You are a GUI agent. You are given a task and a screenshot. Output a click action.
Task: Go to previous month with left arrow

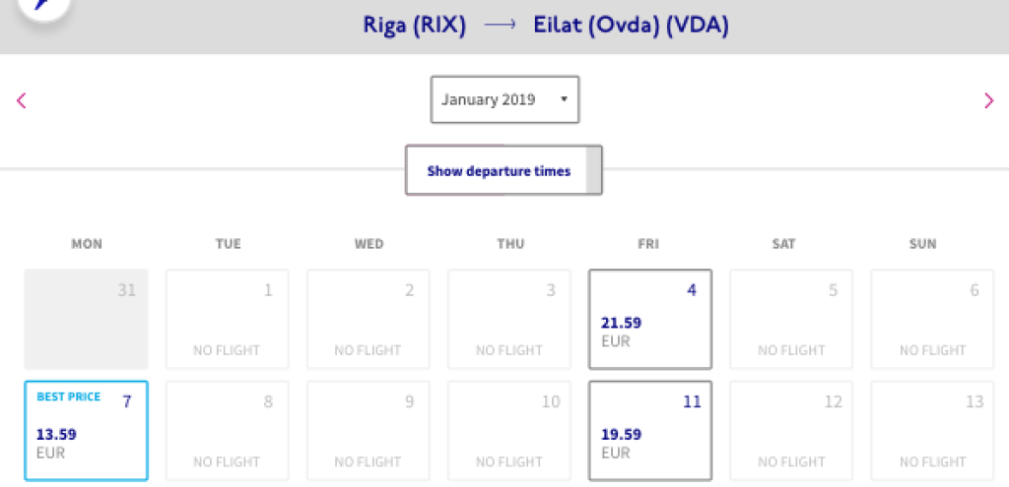point(22,99)
